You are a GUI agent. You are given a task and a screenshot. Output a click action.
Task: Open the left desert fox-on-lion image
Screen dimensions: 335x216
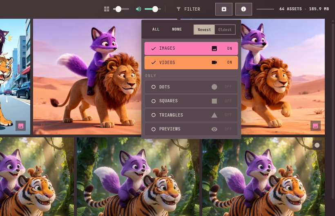click(x=87, y=77)
